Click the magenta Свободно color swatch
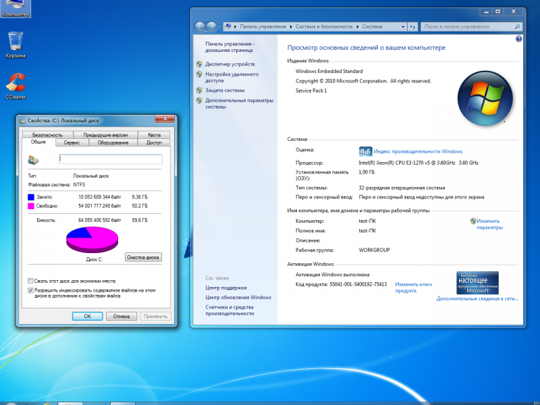 (x=31, y=206)
